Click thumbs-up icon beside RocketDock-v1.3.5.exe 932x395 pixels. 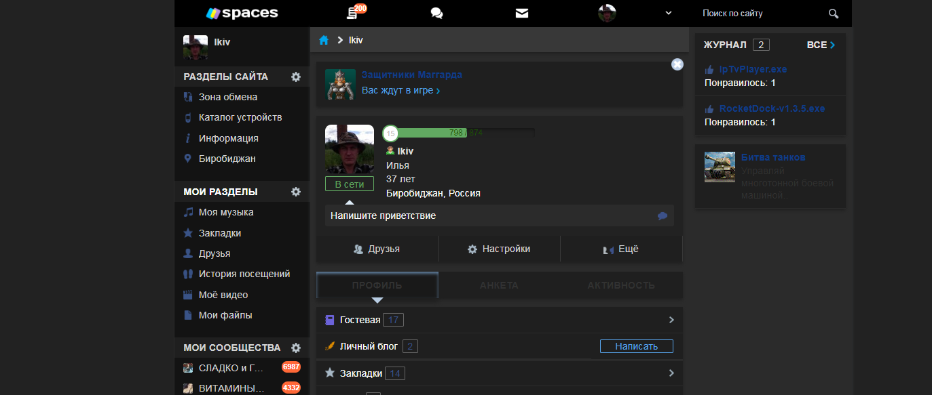(x=709, y=108)
